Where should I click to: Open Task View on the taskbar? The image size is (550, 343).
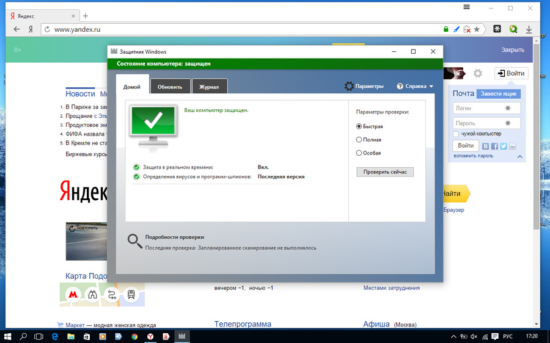pos(38,336)
